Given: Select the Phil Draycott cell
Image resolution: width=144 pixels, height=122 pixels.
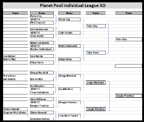Looking at the screenshot, I should (x=42, y=23).
